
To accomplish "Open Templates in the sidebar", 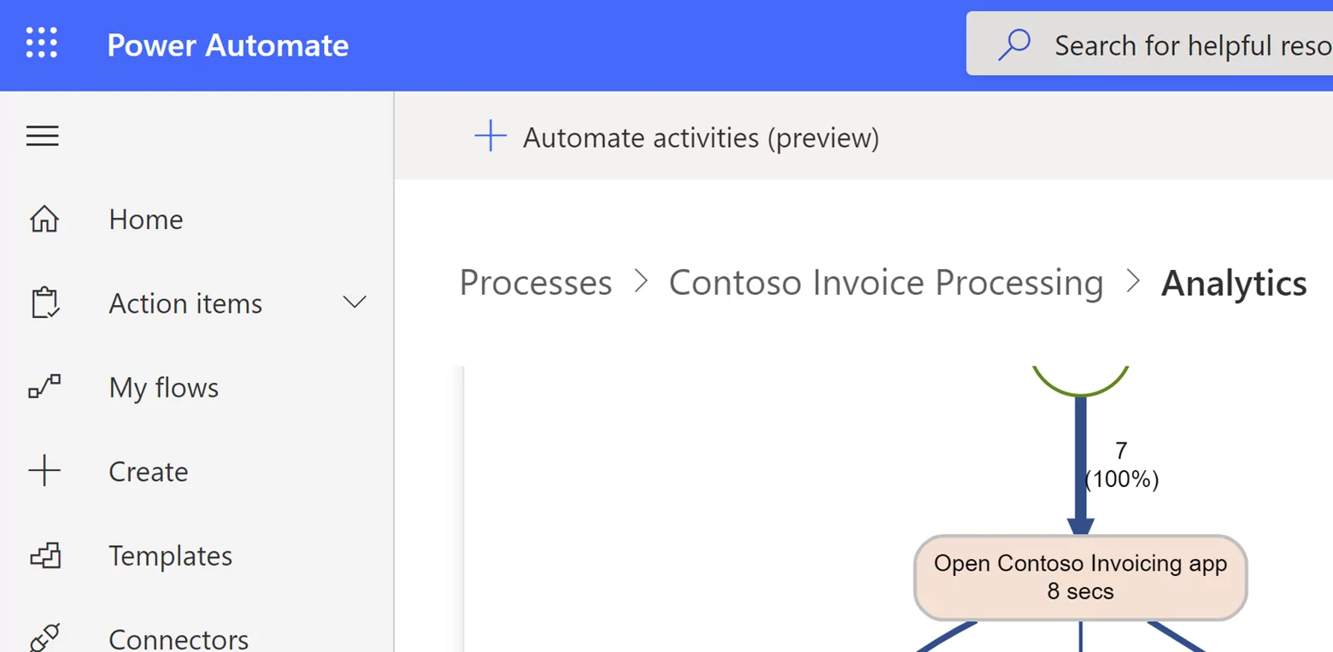I will (x=171, y=556).
